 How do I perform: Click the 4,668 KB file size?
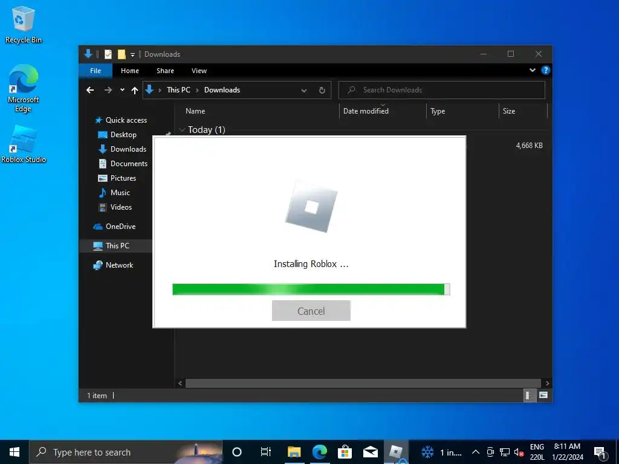coord(529,146)
